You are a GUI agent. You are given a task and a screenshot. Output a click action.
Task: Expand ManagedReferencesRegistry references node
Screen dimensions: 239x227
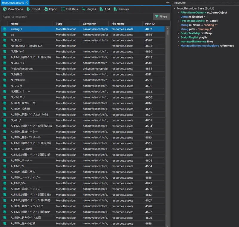pyautogui.click(x=178, y=46)
